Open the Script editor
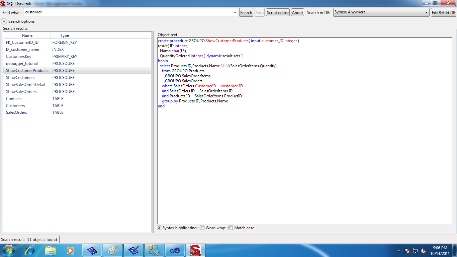The image size is (457, 257). [278, 13]
